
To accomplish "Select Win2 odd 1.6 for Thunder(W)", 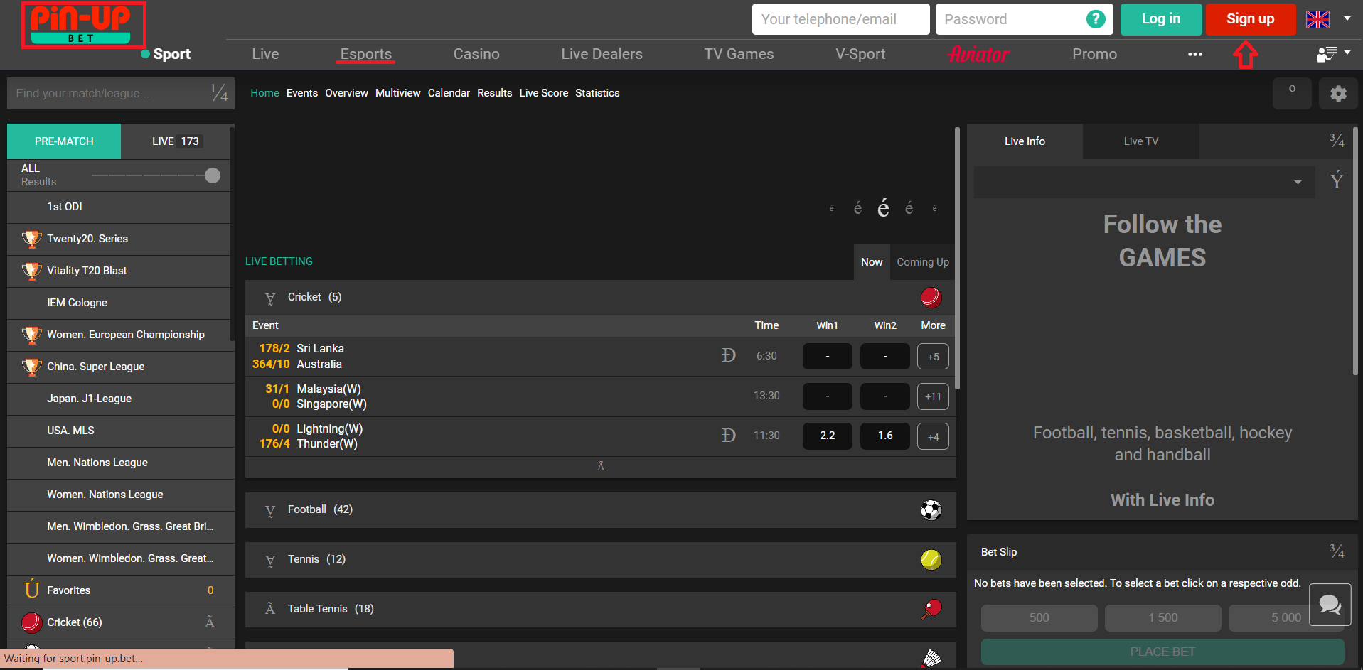I will pyautogui.click(x=885, y=436).
